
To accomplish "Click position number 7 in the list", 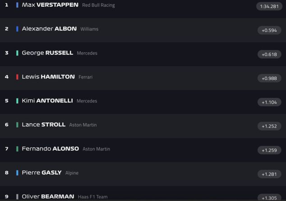I will [6, 149].
